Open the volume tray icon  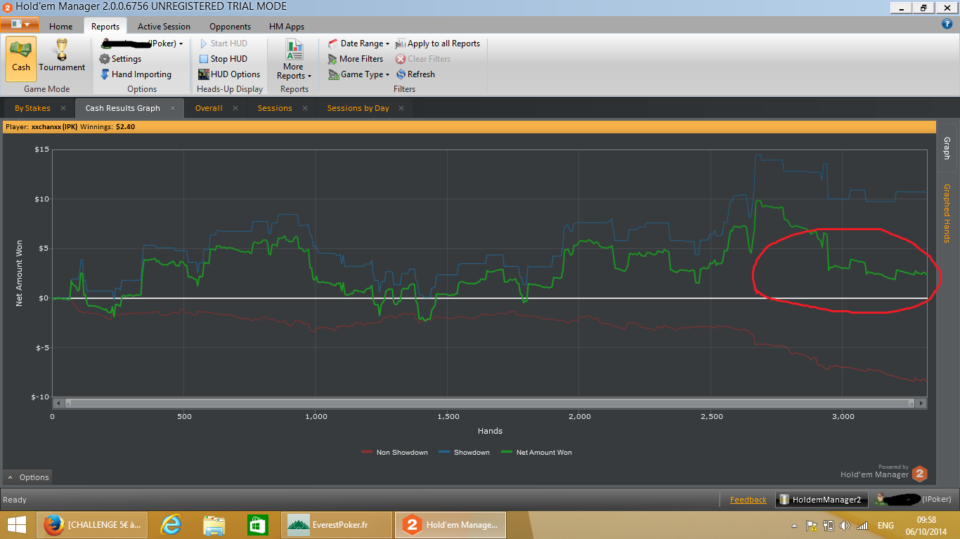(x=844, y=525)
